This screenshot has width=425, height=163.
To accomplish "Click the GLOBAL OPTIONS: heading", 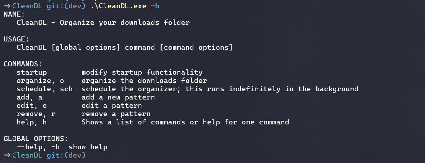I will coord(36,139).
